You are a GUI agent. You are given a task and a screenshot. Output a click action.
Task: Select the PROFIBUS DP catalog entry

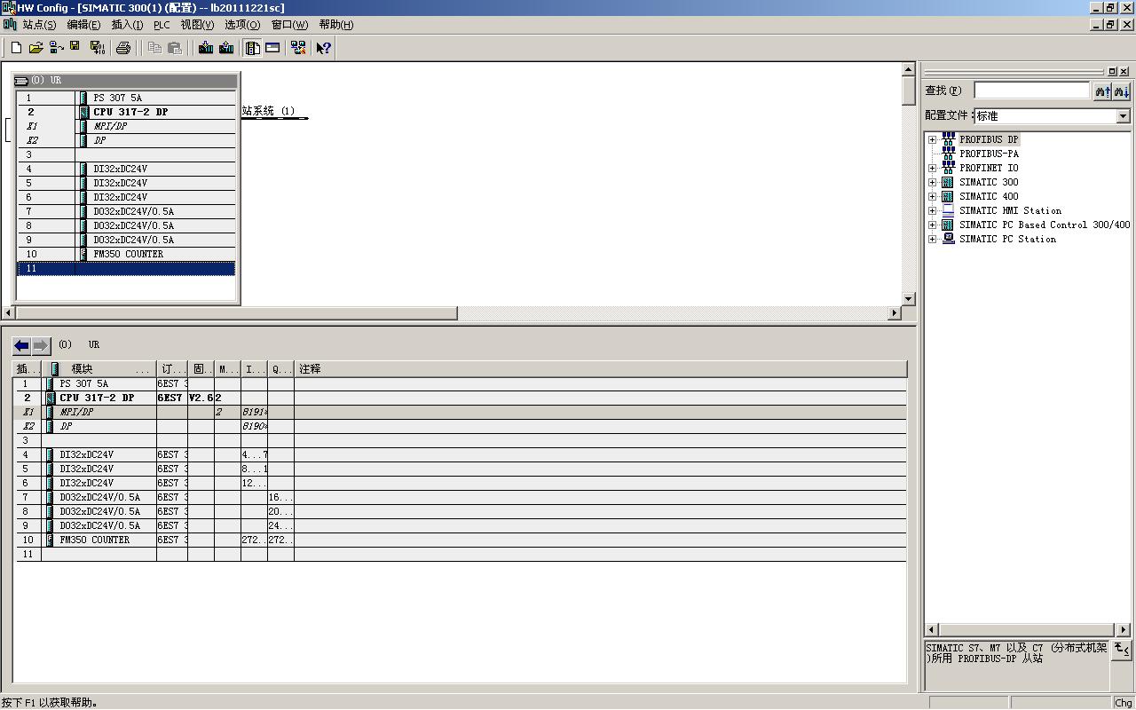click(x=989, y=139)
